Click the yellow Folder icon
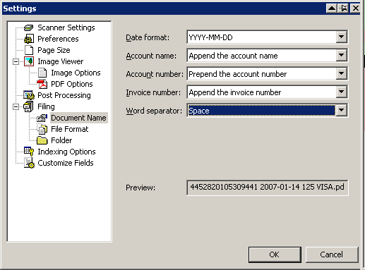The height and width of the screenshot is (270, 365). point(42,140)
